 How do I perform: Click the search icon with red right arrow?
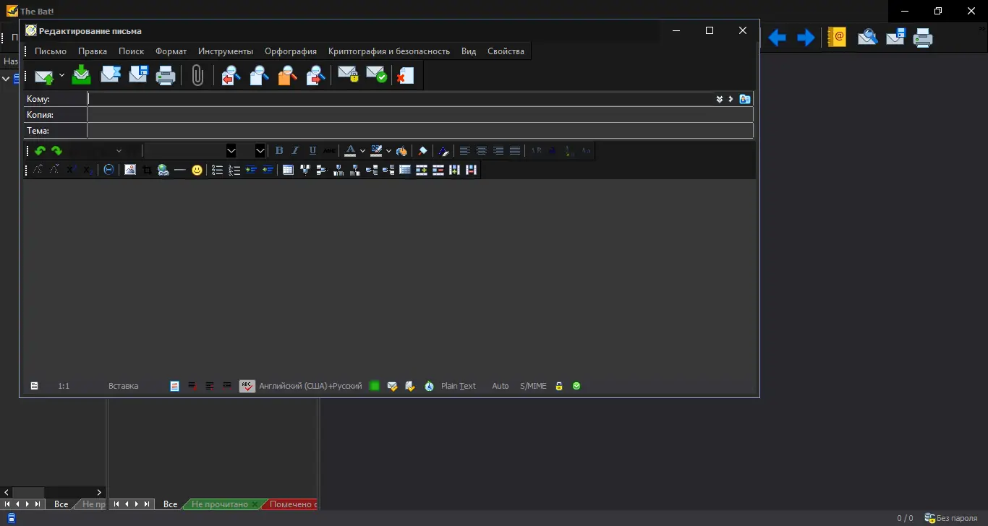pos(315,75)
